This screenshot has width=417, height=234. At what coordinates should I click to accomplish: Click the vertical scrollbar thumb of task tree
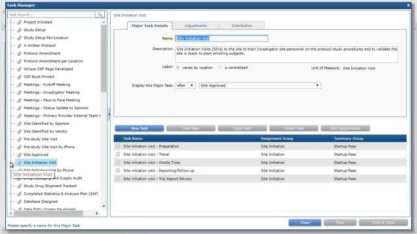104,58
